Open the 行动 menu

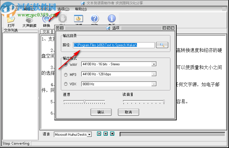point(46,9)
